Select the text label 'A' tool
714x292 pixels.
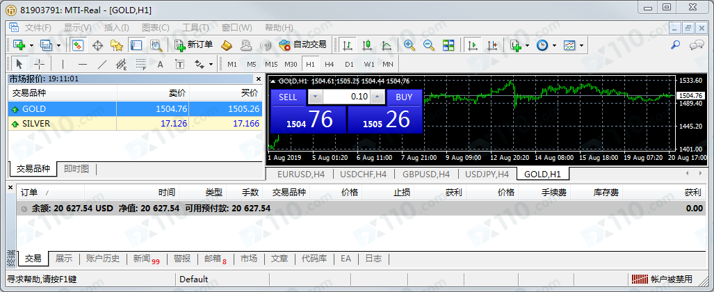pos(160,65)
